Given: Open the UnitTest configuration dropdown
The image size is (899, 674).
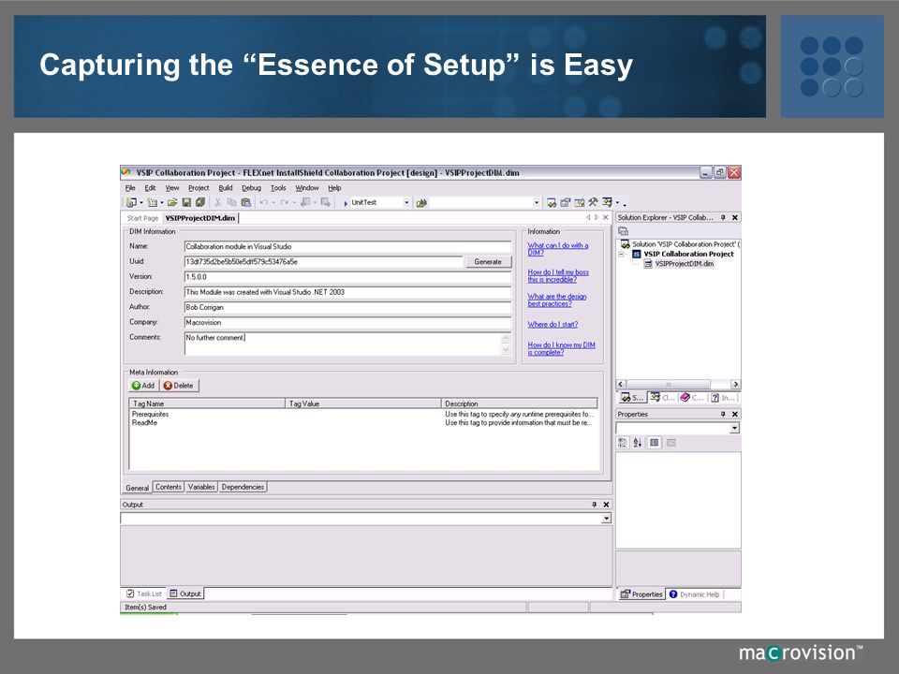Looking at the screenshot, I should (406, 203).
